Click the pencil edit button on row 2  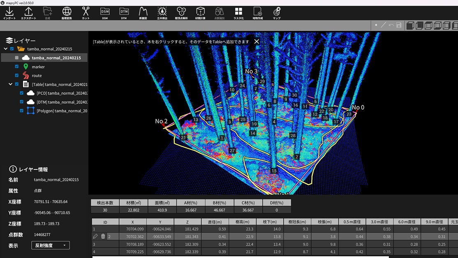point(95,236)
